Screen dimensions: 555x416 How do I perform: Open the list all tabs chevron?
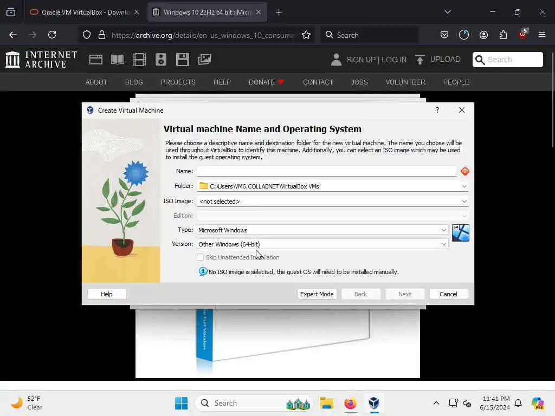click(448, 12)
